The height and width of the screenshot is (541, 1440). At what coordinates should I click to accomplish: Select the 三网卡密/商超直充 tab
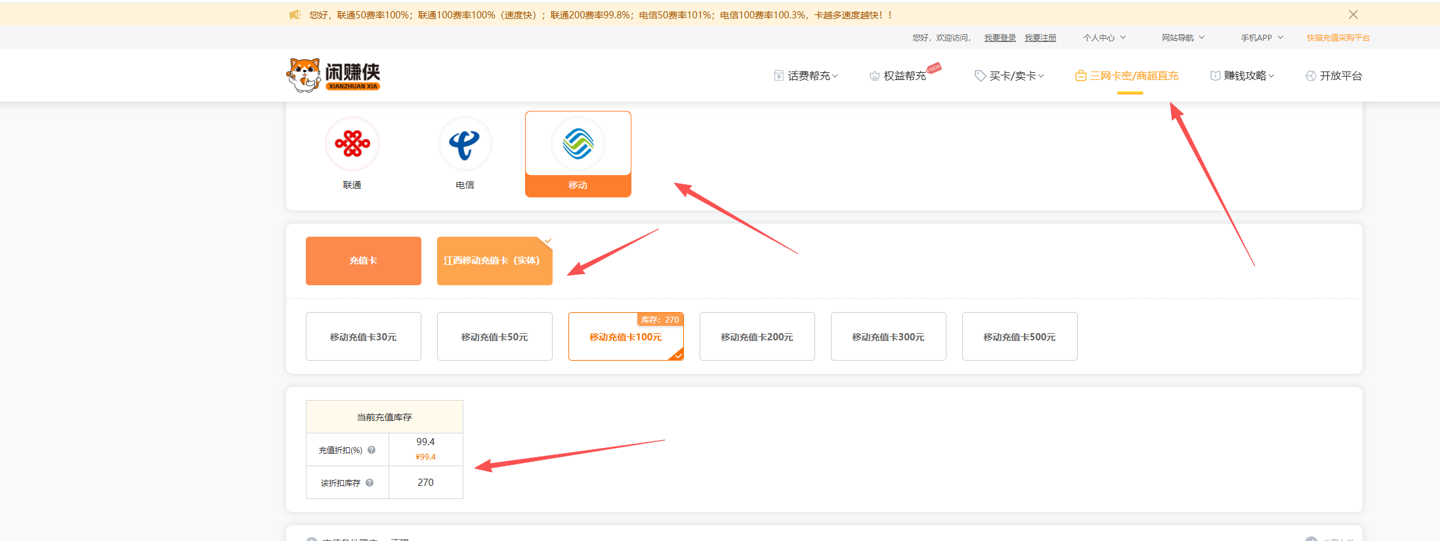coord(1127,76)
